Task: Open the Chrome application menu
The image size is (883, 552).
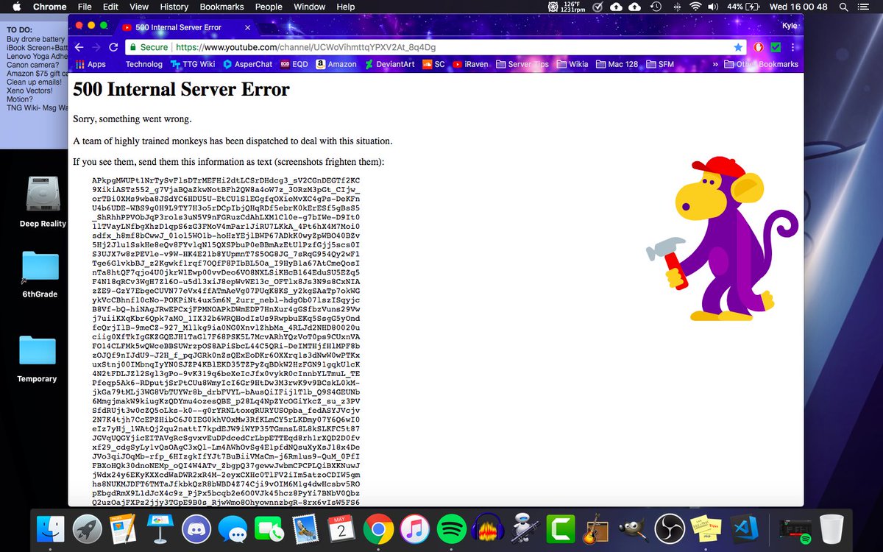Action: click(49, 7)
